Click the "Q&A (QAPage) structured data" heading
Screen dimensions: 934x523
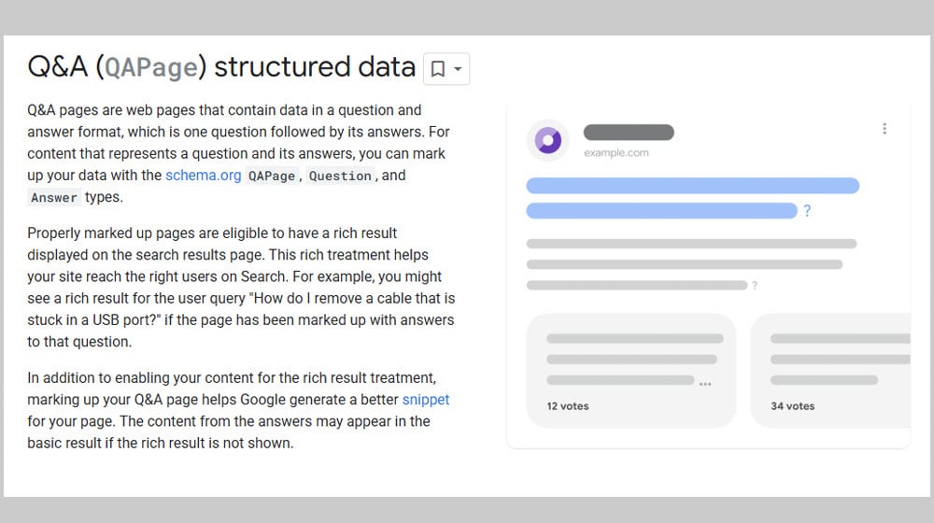click(x=221, y=67)
